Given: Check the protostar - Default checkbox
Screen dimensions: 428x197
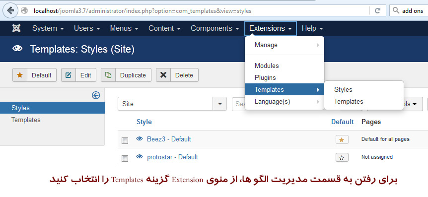Looking at the screenshot, I should 125,158.
